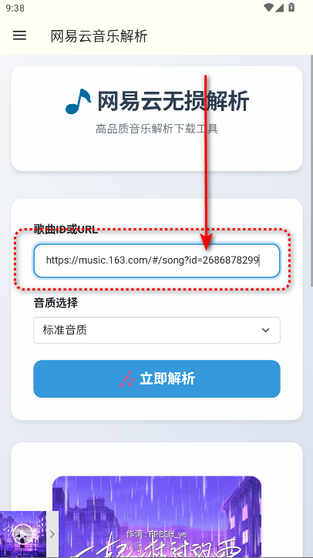Tap the mini player album thumbnail
The image size is (313, 558).
pyautogui.click(x=23, y=534)
